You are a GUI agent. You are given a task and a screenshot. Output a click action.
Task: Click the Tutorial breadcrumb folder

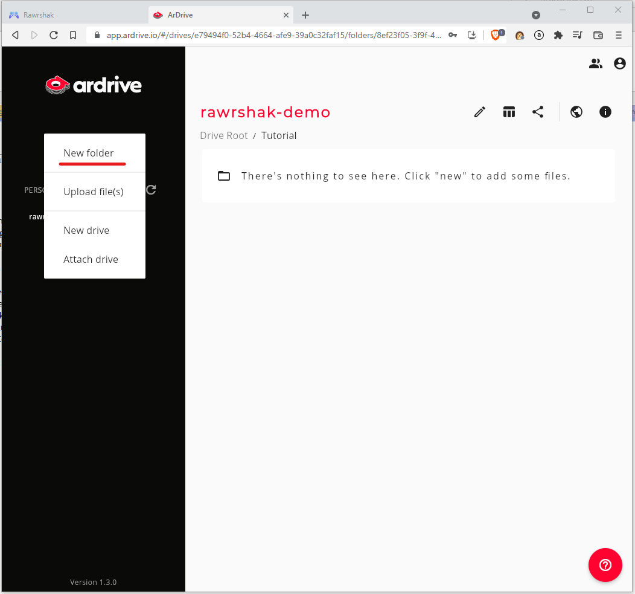pyautogui.click(x=279, y=135)
